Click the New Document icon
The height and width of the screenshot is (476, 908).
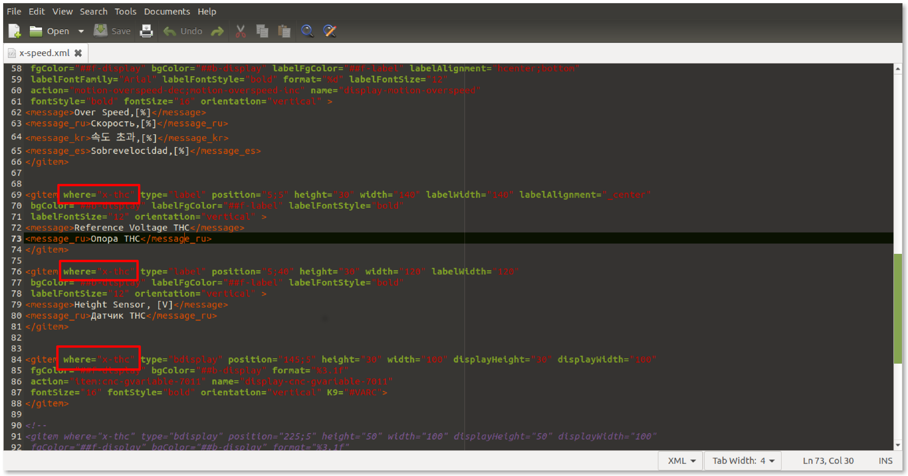(x=15, y=31)
